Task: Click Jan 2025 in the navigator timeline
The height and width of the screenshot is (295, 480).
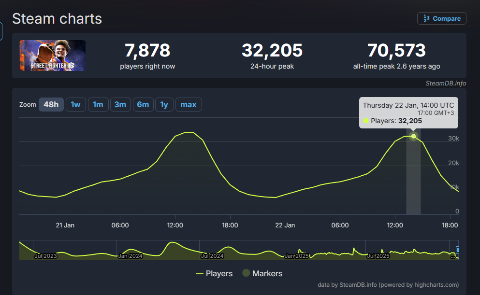Action: (x=296, y=256)
